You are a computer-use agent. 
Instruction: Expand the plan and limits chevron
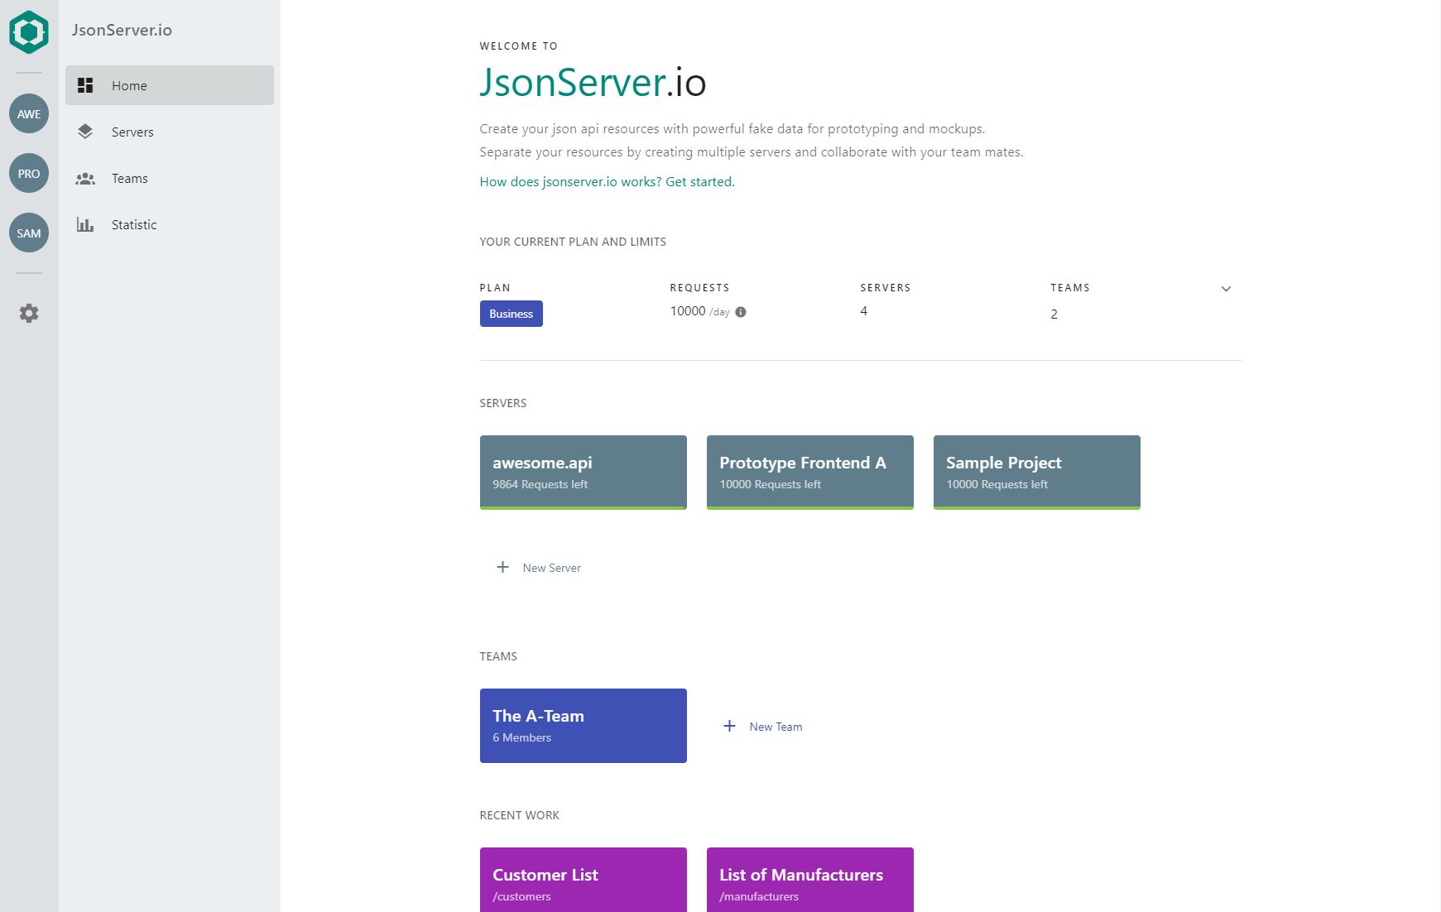[x=1226, y=289]
